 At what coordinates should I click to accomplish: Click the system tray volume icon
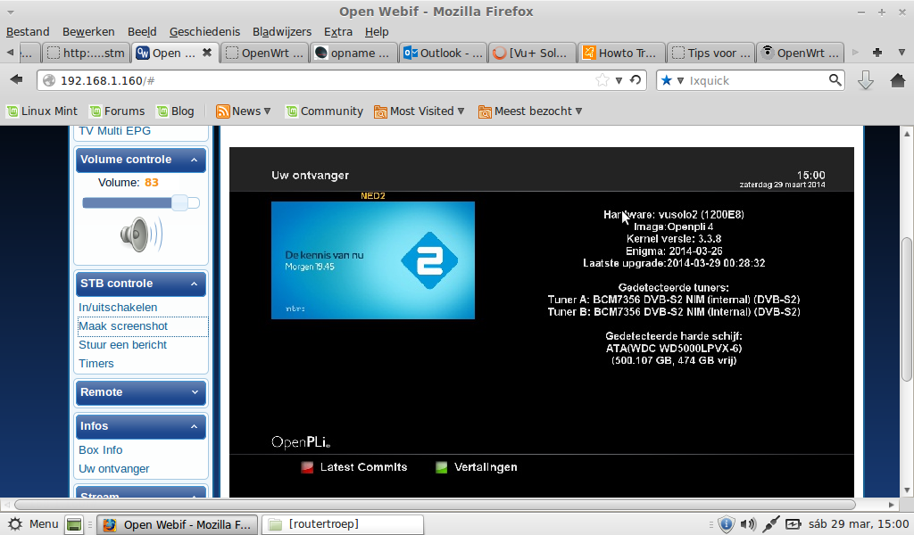(x=748, y=524)
